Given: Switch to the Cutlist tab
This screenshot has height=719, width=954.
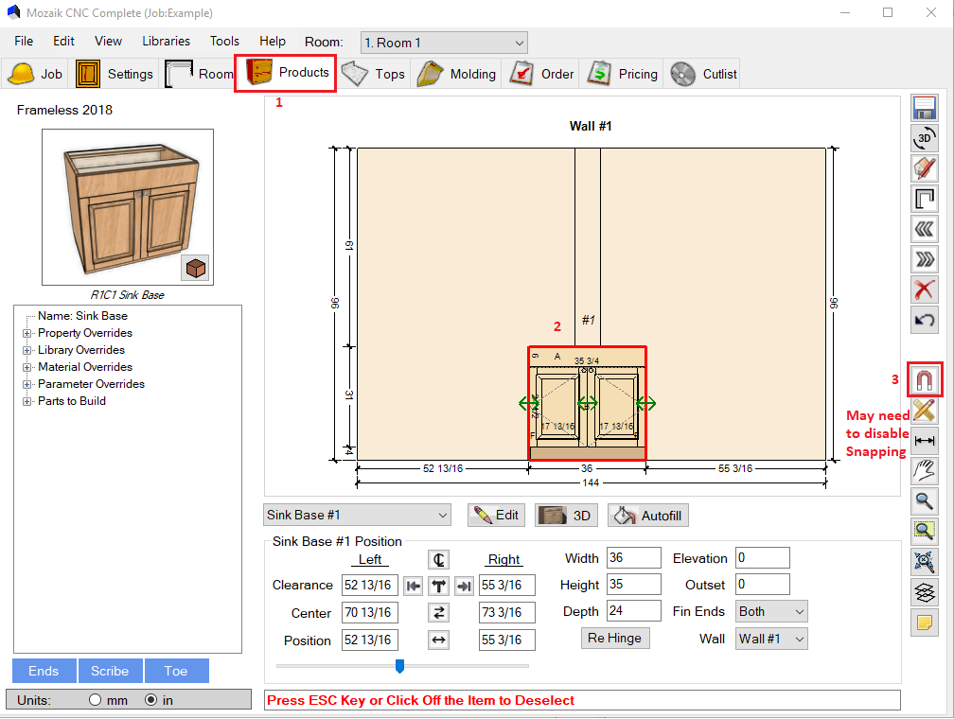Looking at the screenshot, I should coord(705,74).
